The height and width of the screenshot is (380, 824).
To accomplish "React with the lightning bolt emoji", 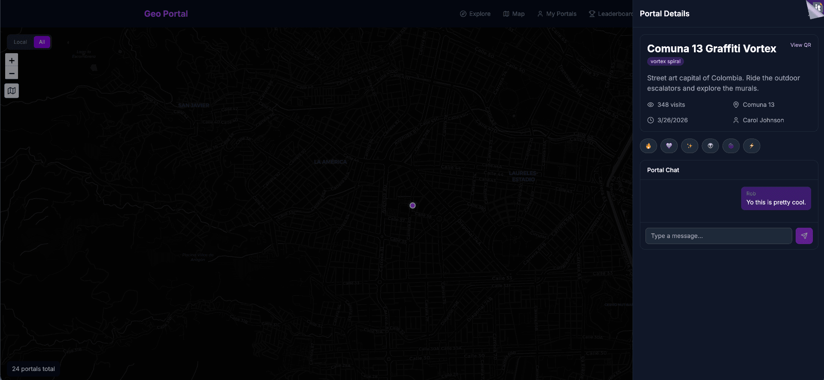I will (751, 146).
